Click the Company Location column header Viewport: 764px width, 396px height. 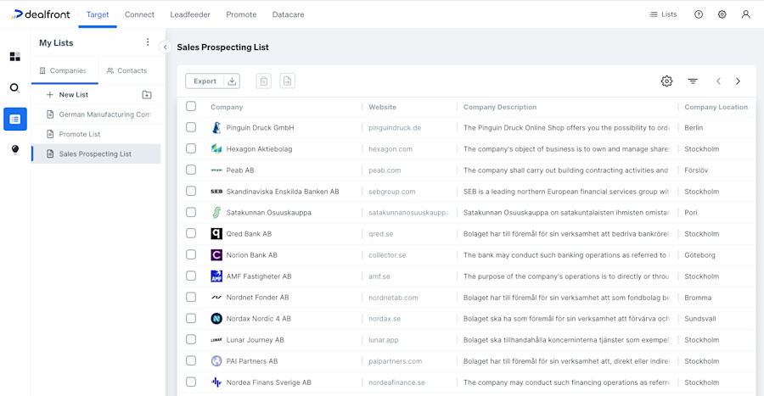(x=716, y=107)
